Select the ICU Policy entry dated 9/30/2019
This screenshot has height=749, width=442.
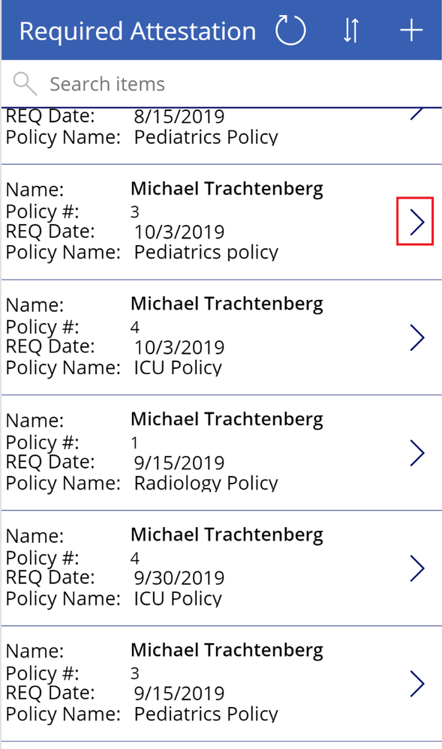click(x=221, y=568)
